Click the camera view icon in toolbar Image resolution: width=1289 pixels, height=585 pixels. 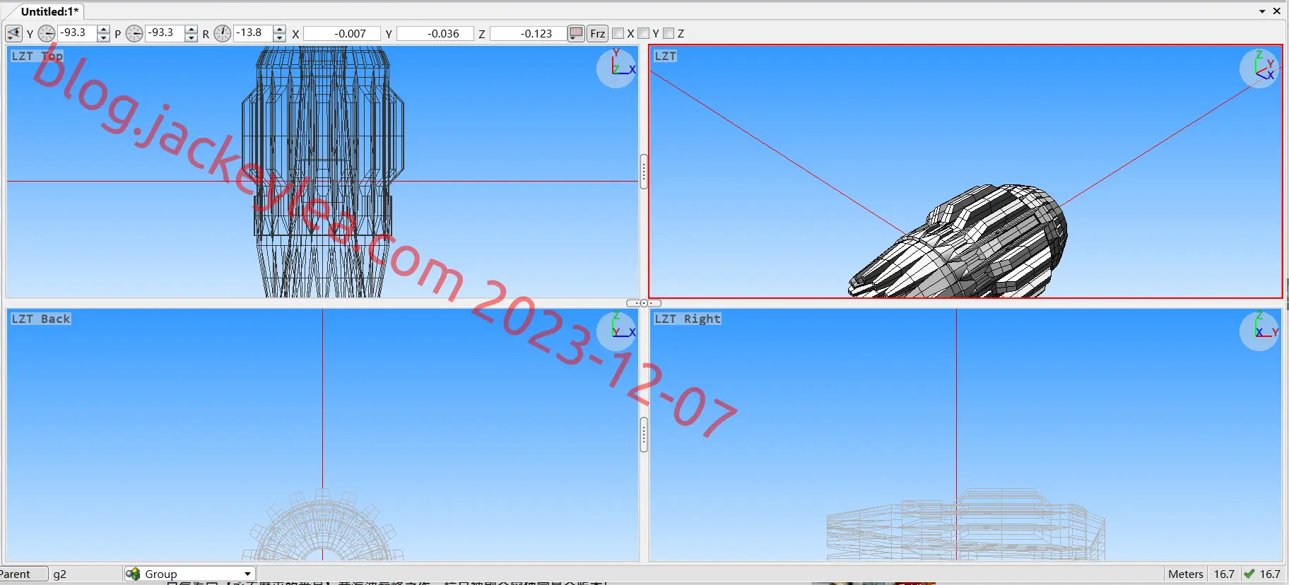13,33
